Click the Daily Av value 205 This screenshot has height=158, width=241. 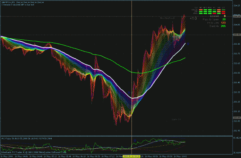(223, 26)
